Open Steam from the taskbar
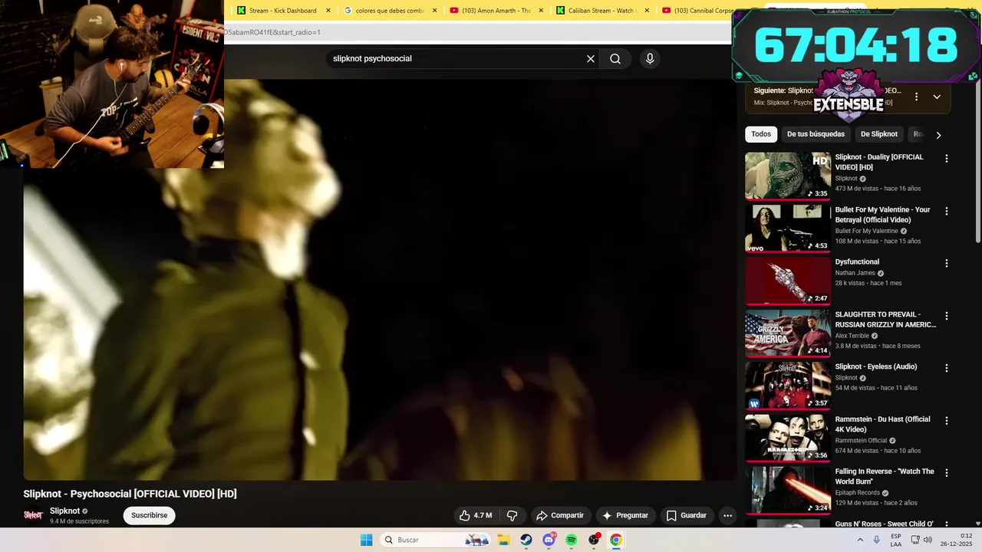This screenshot has width=982, height=552. click(x=526, y=540)
